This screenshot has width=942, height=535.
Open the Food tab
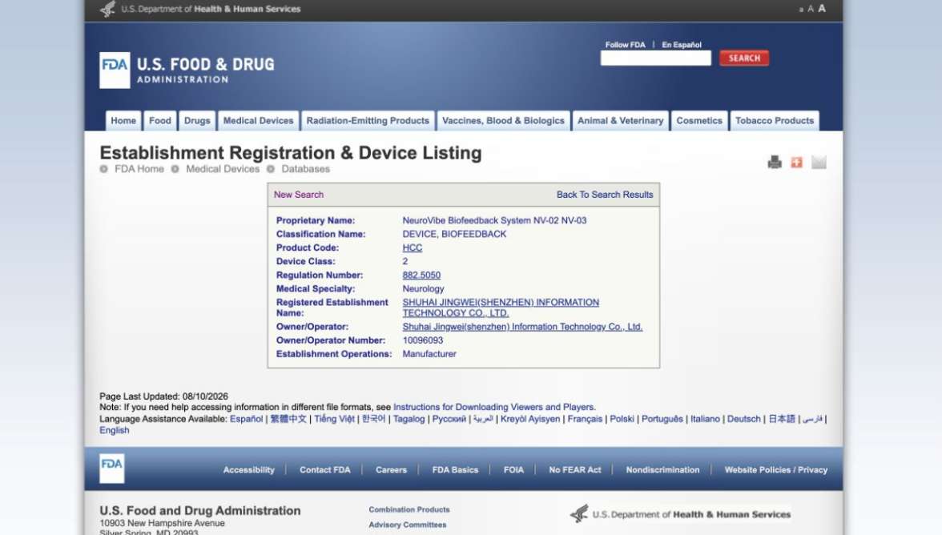160,121
